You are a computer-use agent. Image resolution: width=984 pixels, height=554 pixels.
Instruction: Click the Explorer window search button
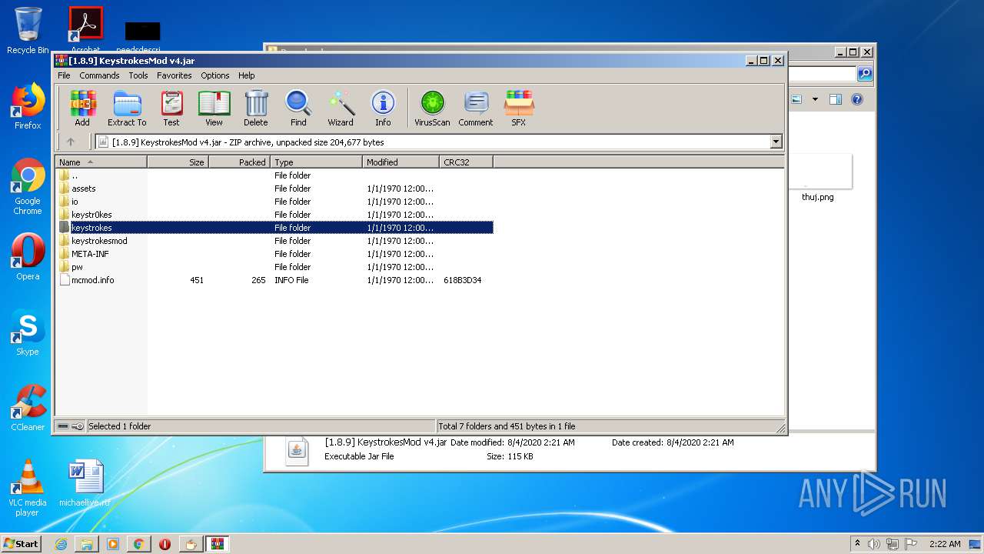(865, 74)
